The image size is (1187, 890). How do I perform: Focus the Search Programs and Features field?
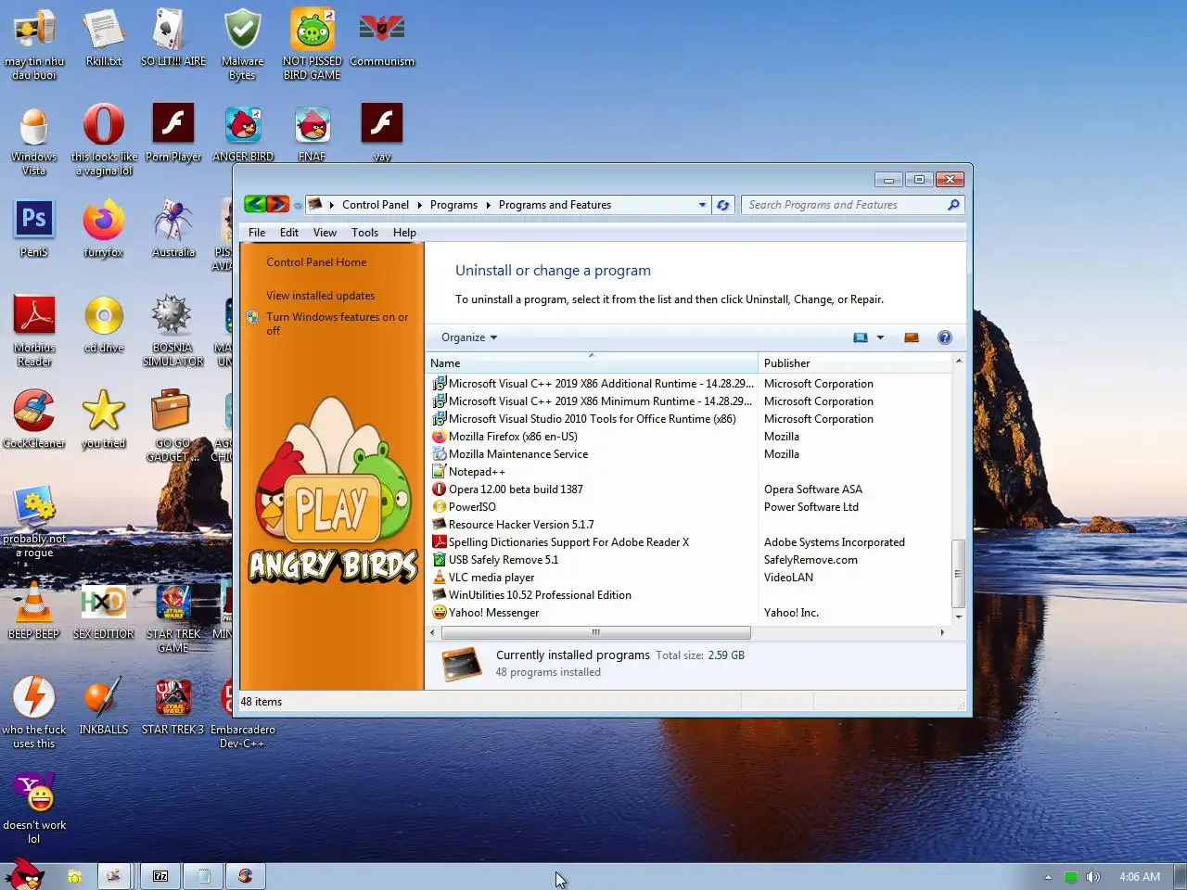[844, 205]
